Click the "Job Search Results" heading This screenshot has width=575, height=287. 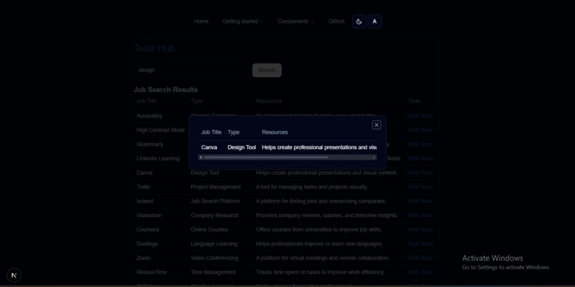click(x=166, y=89)
